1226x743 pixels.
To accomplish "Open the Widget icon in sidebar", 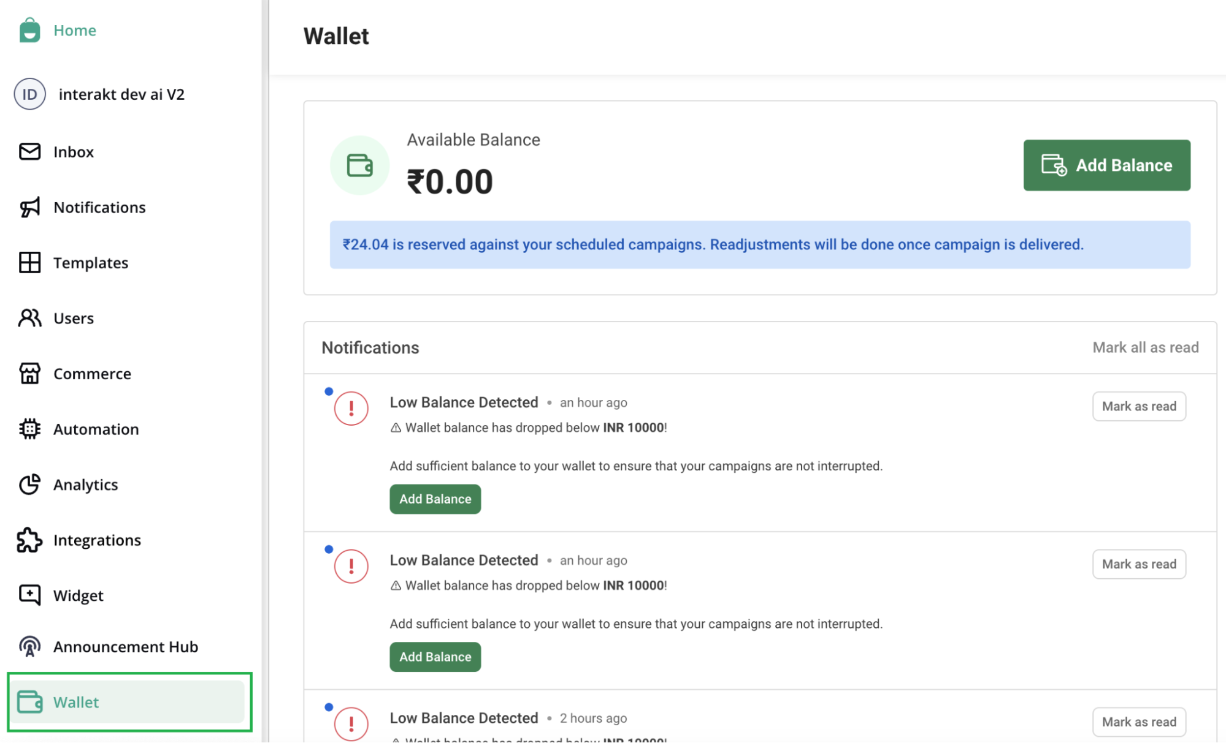I will click(x=29, y=595).
